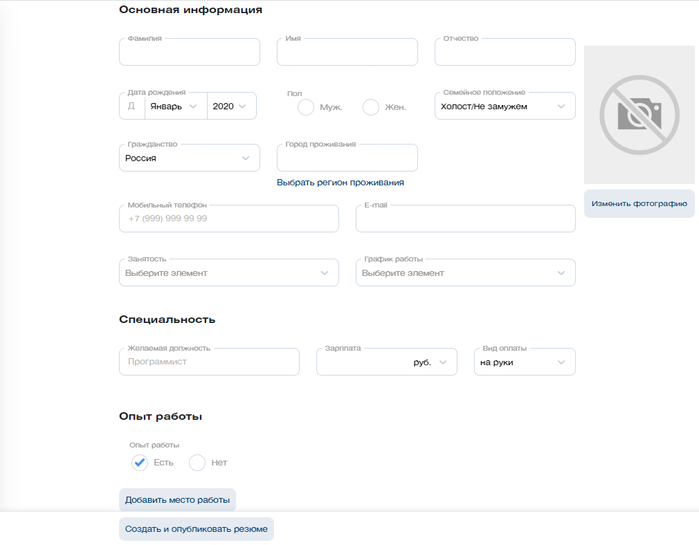Open the salary currency dropdown руб.

(x=430, y=362)
